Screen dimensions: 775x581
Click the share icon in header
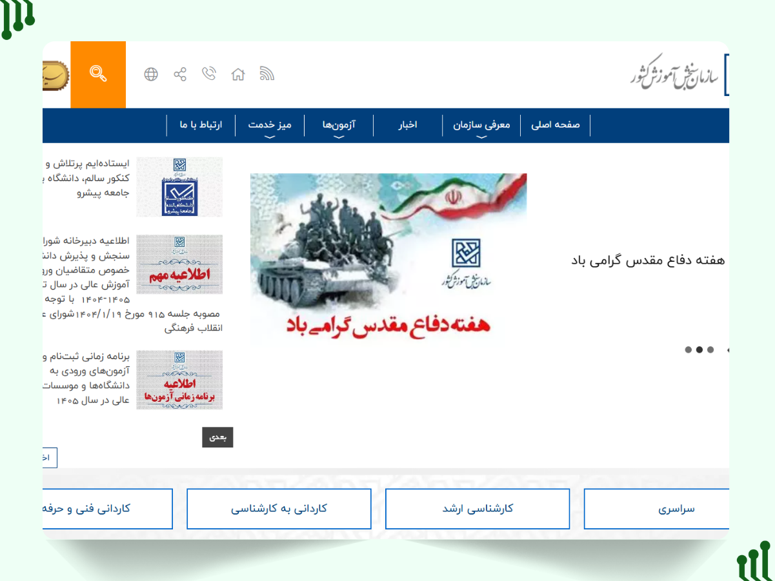coord(180,74)
